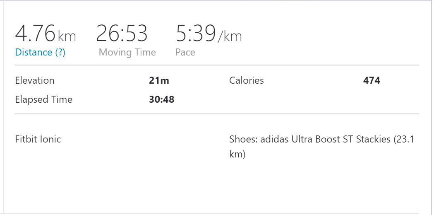The height and width of the screenshot is (215, 434).
Task: Click the Elevation row label
Action: pos(35,80)
